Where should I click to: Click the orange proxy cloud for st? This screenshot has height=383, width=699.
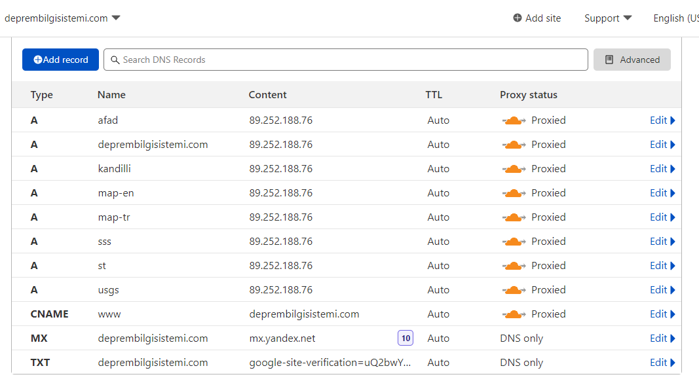514,265
